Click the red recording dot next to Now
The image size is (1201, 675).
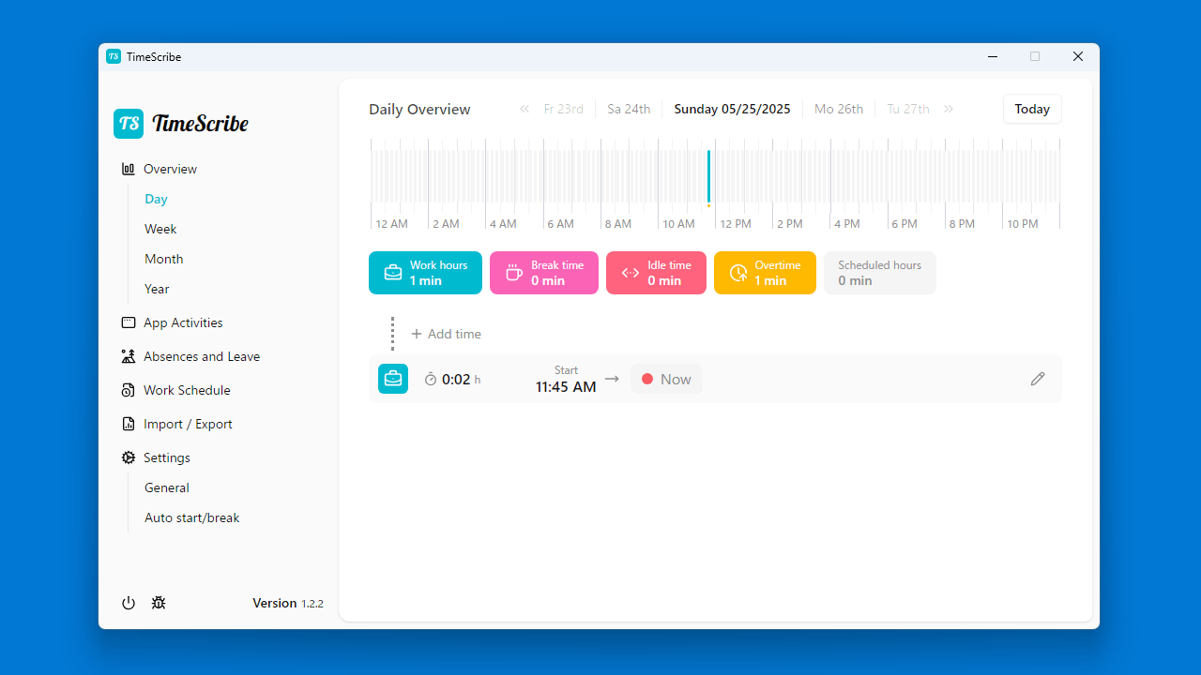[x=647, y=379]
